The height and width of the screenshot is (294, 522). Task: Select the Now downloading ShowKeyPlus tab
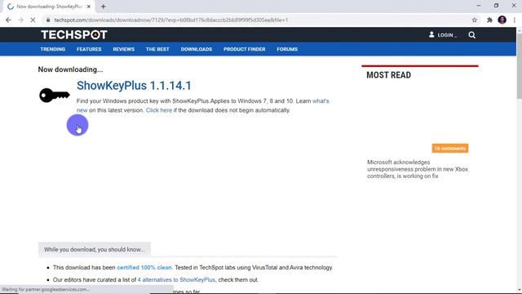click(x=49, y=7)
